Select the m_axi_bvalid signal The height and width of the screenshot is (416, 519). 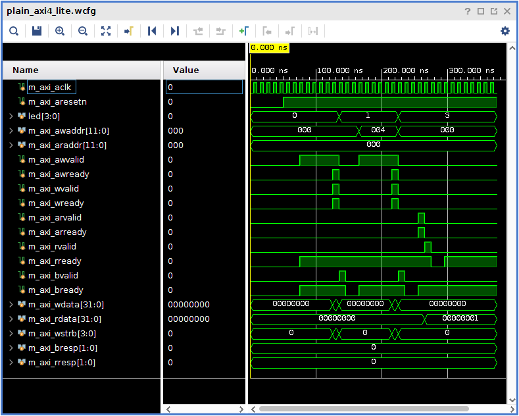pyautogui.click(x=53, y=276)
